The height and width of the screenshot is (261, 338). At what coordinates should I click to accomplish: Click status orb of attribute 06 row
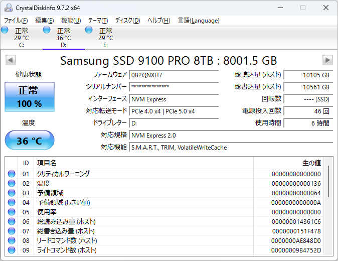[x=12, y=221]
